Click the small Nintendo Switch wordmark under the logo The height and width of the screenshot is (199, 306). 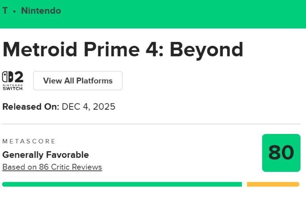tap(13, 87)
